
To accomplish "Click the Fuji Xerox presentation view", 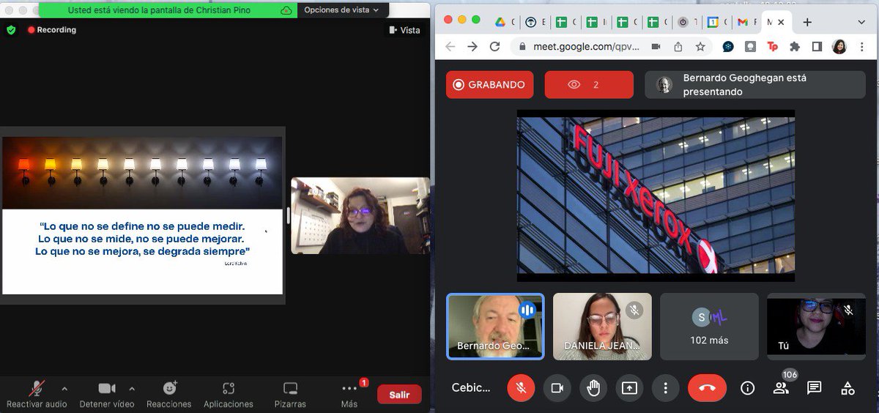I will pos(656,196).
